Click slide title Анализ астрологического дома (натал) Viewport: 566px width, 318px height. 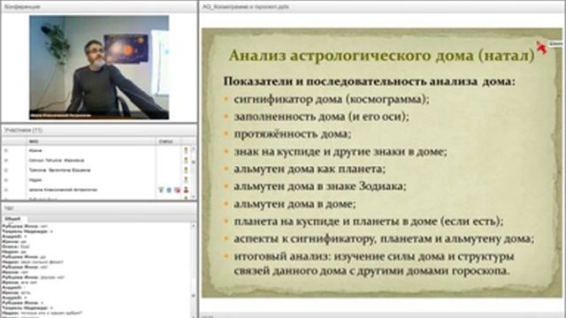[x=382, y=55]
